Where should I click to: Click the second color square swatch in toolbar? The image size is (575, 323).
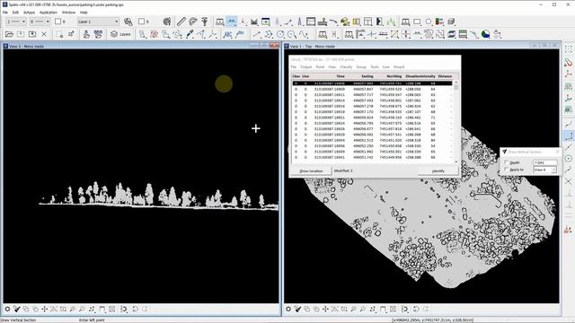[141, 22]
